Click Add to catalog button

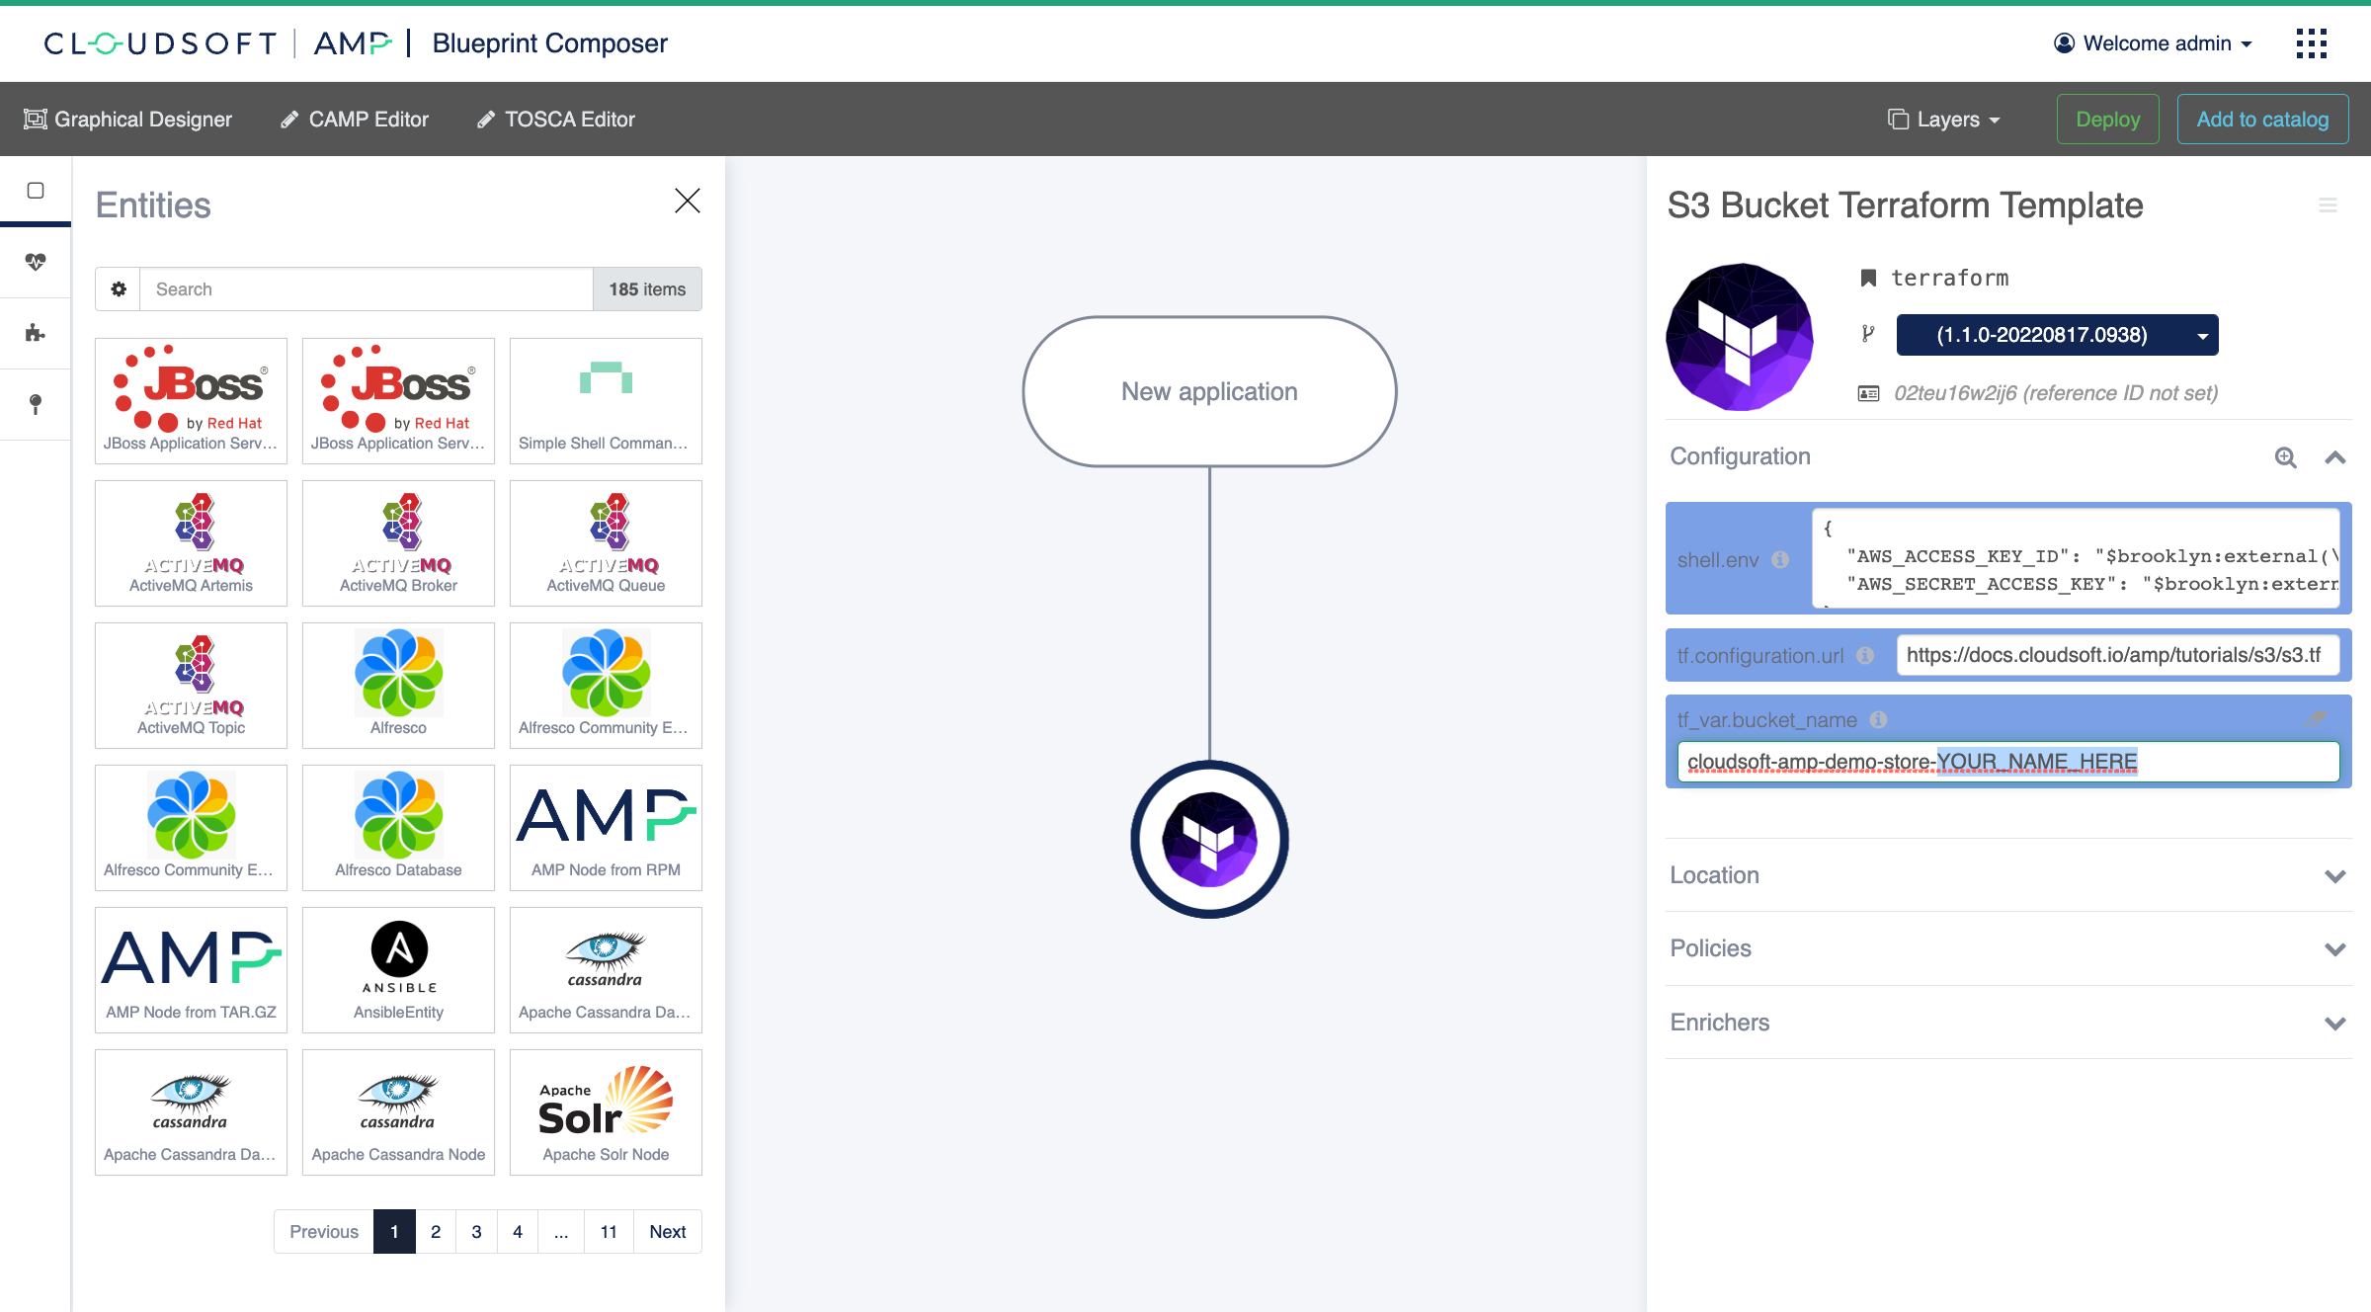point(2262,120)
